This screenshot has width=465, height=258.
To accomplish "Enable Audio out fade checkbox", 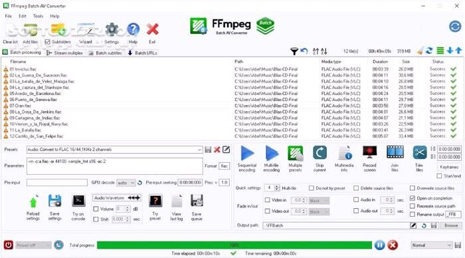I will (356, 211).
